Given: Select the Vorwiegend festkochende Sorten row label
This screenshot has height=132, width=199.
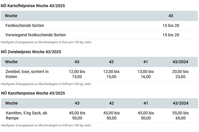Looking at the screenshot, I should (35, 35).
